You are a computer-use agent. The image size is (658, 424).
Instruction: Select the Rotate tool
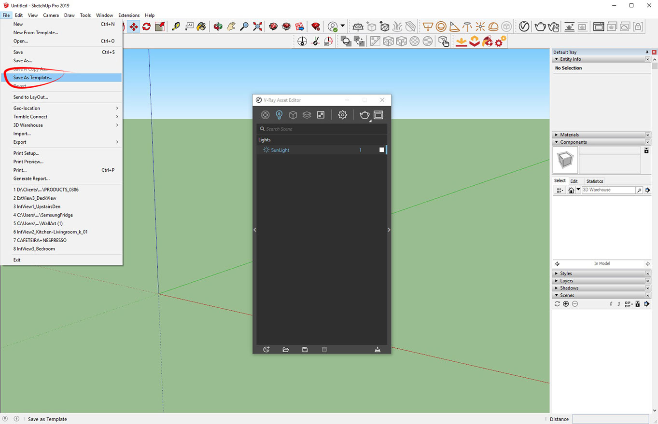[146, 27]
